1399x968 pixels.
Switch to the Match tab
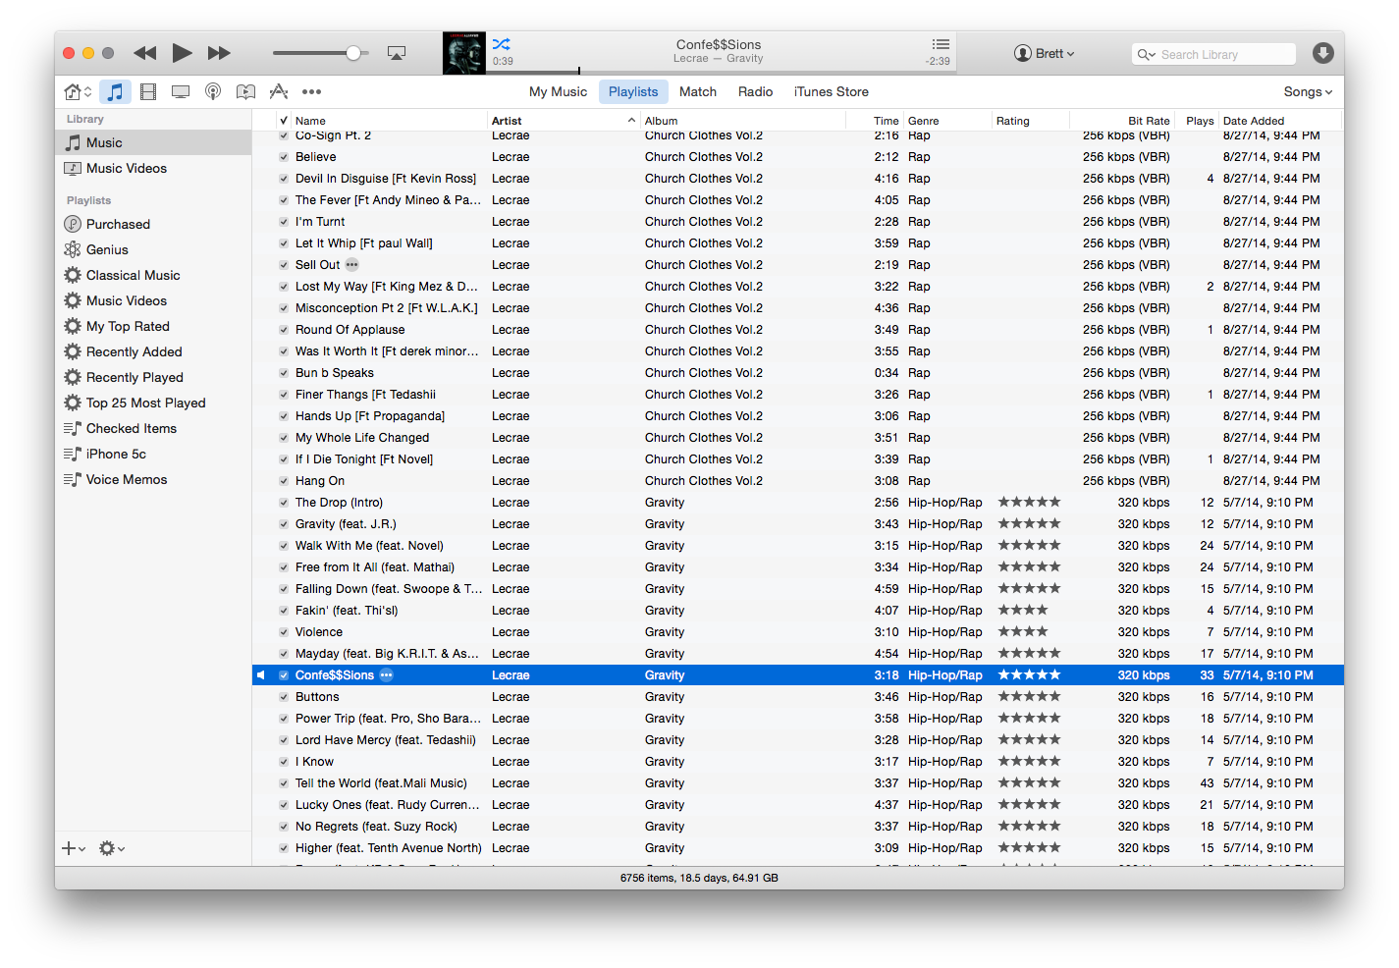[698, 91]
